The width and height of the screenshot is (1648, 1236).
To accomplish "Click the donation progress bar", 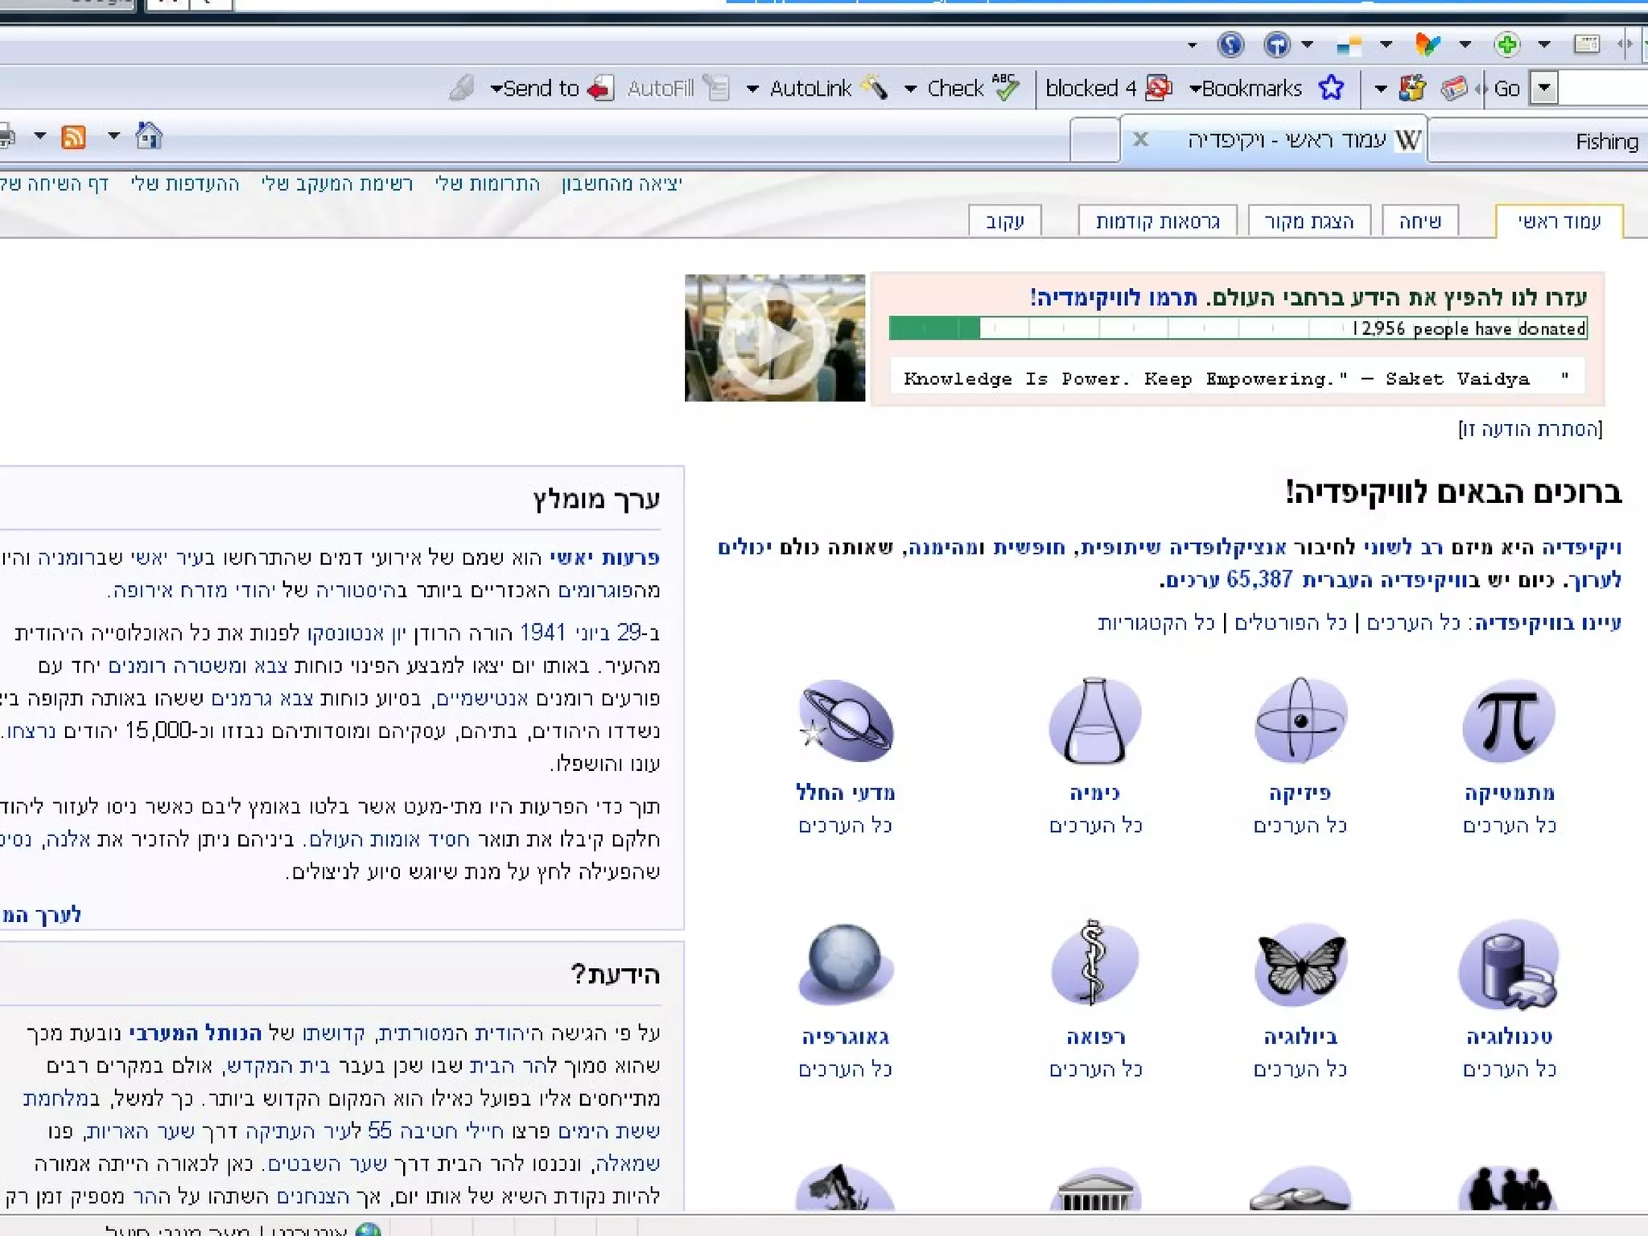I will 1237,328.
